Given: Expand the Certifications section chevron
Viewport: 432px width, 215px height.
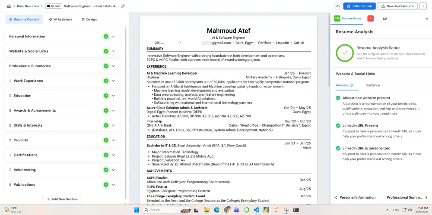Looking at the screenshot, I should (114, 155).
